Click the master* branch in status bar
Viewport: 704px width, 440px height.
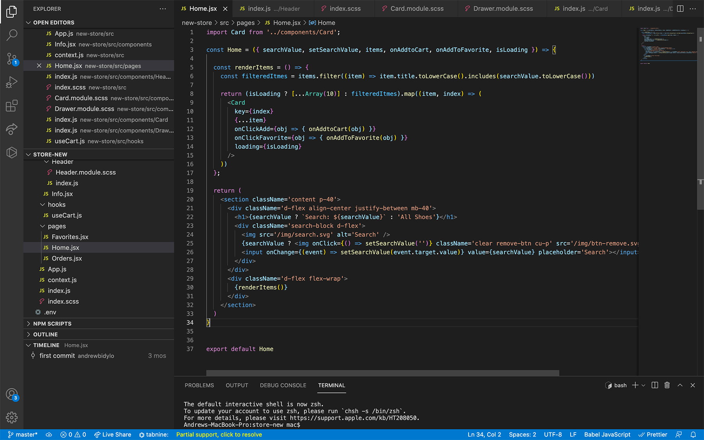click(x=23, y=435)
